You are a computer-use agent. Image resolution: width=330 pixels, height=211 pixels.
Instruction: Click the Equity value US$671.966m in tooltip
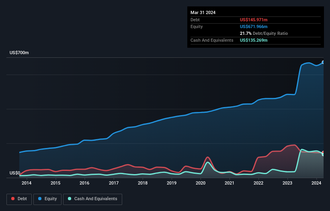click(x=254, y=26)
